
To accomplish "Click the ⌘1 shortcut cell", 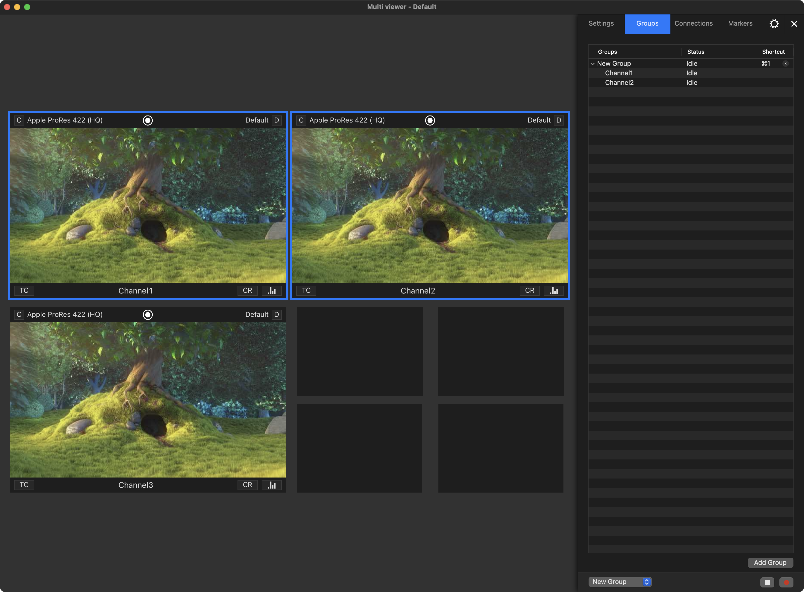I will click(766, 64).
